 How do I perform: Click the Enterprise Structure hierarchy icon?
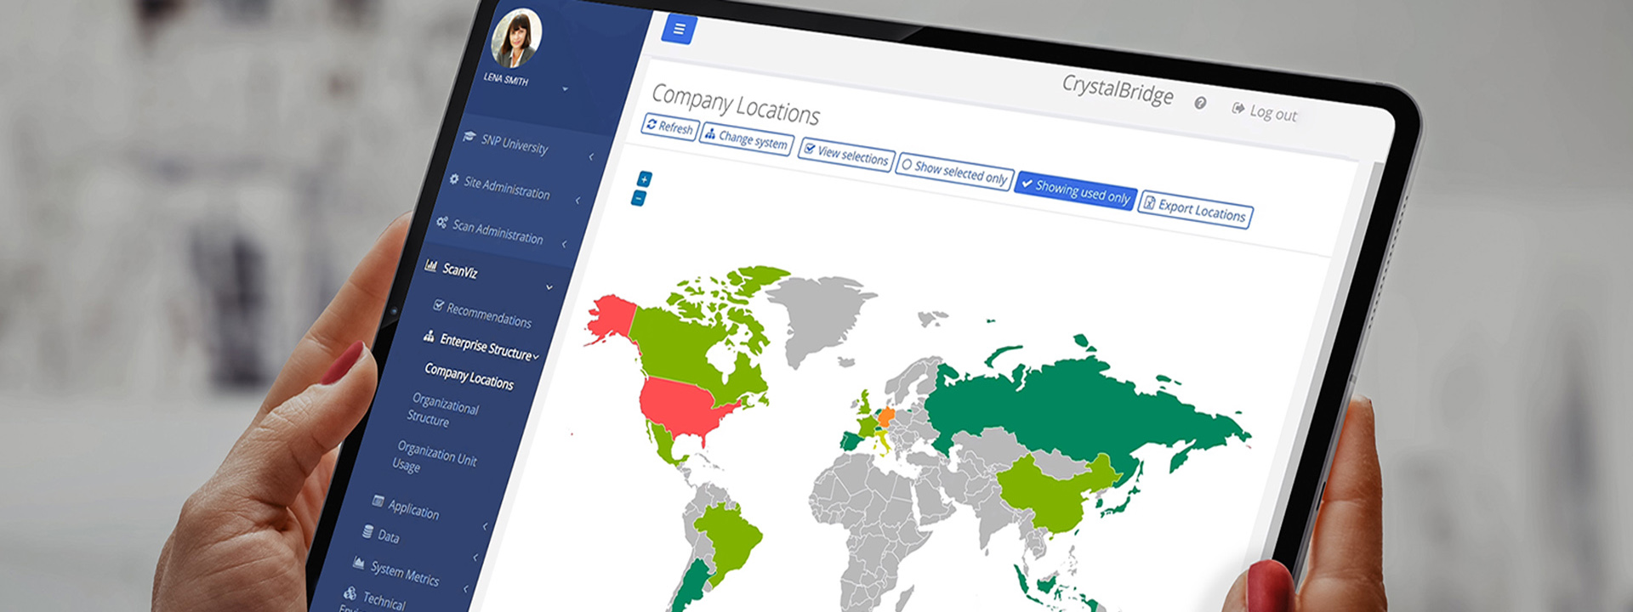429,337
